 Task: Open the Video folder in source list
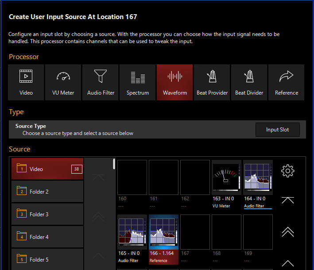click(x=47, y=169)
